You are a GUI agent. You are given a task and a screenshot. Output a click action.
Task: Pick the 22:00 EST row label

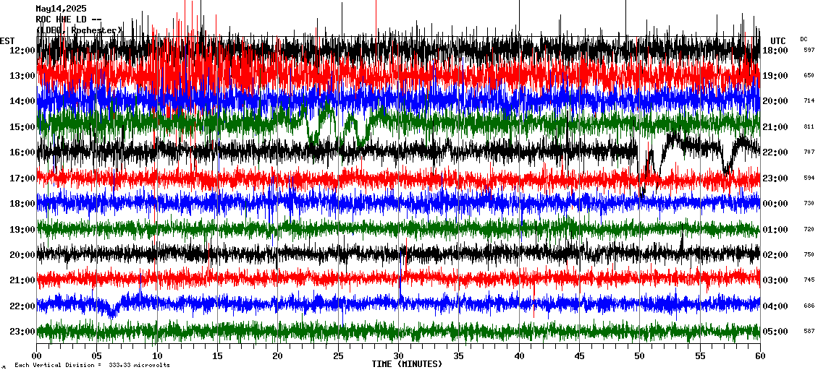coord(23,306)
